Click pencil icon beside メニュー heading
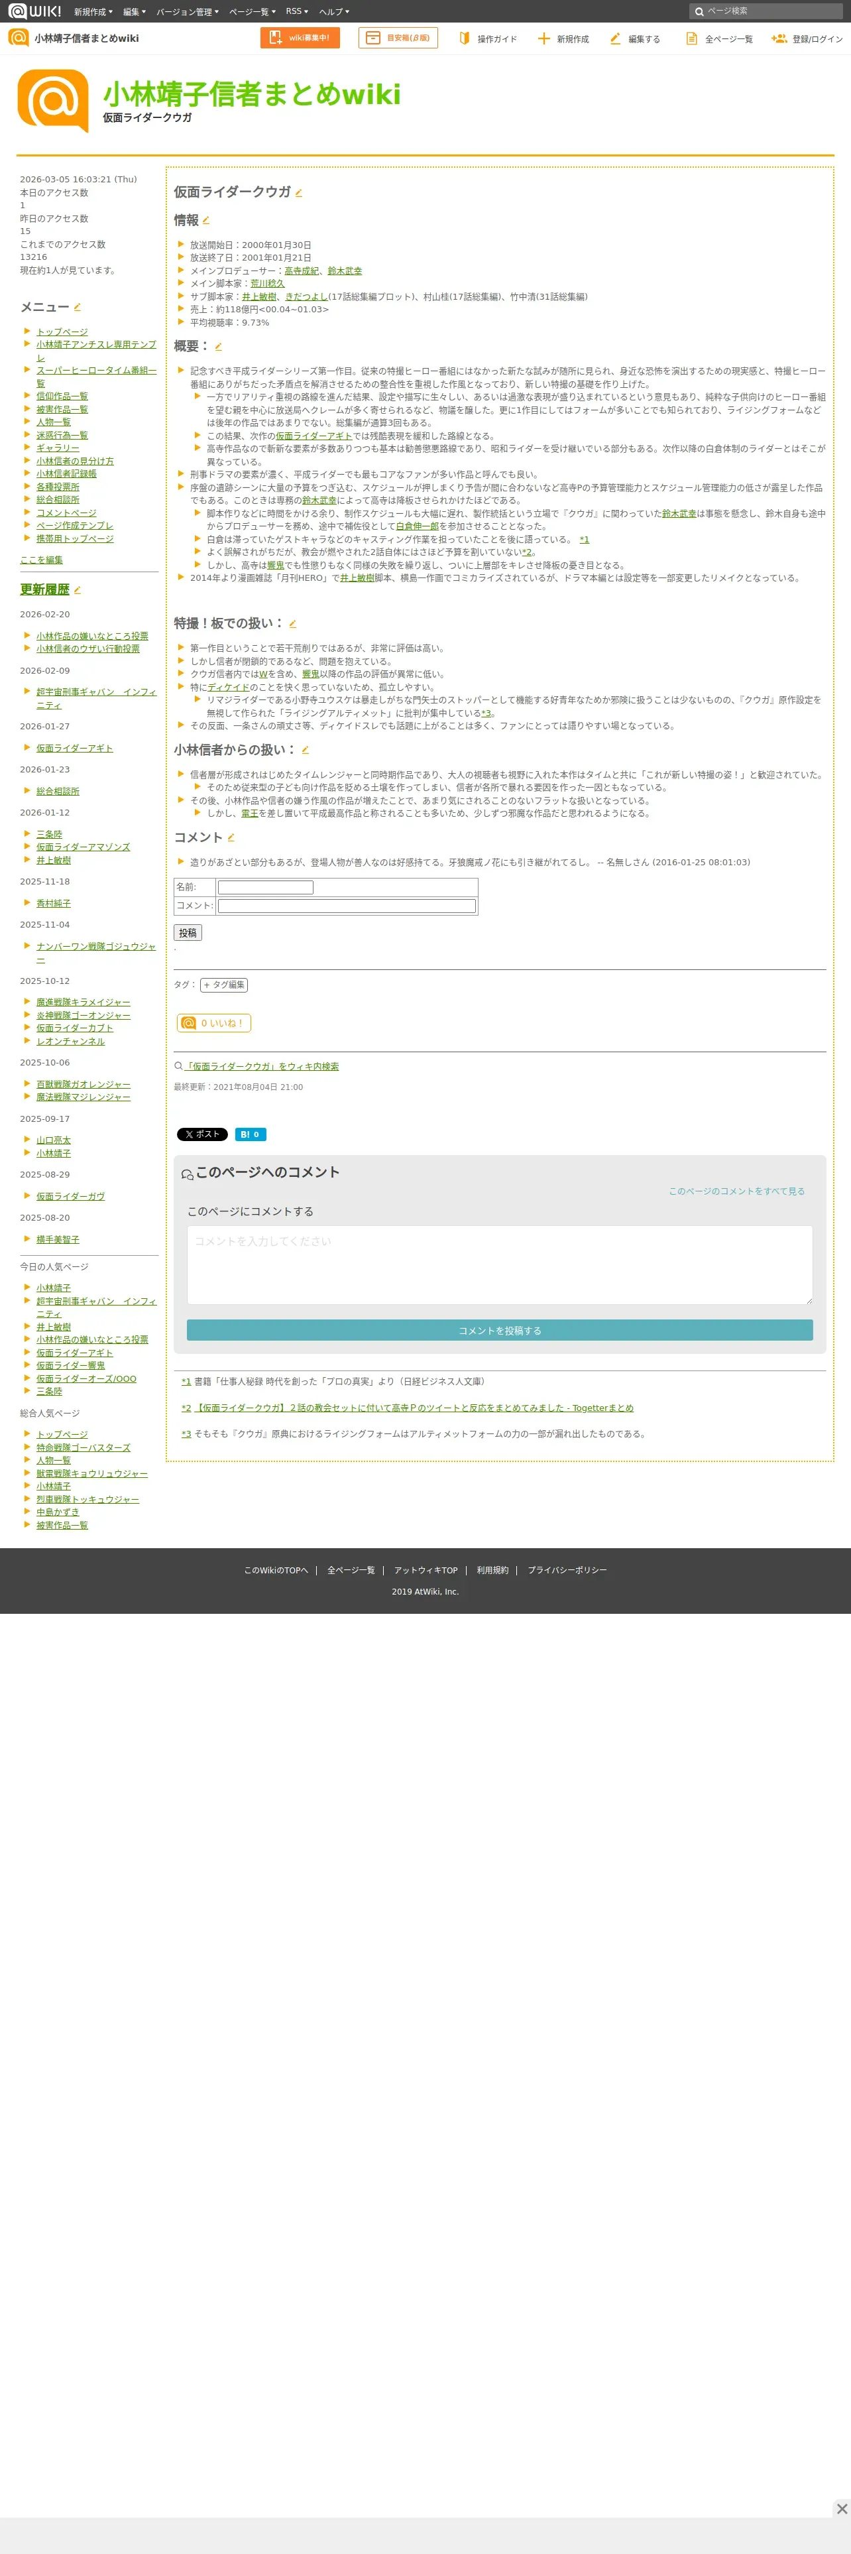Screen dimensions: 851x2554 (78, 308)
